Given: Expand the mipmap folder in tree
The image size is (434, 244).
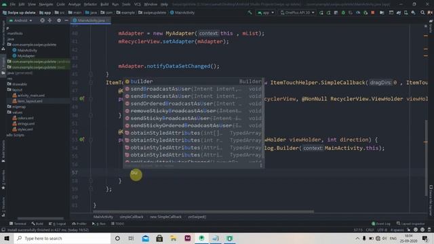Looking at the screenshot, I should pyautogui.click(x=19, y=107).
